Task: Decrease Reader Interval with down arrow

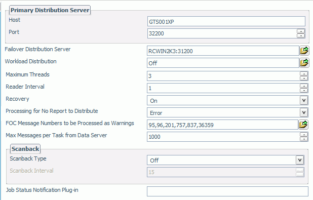Action: coord(304,91)
